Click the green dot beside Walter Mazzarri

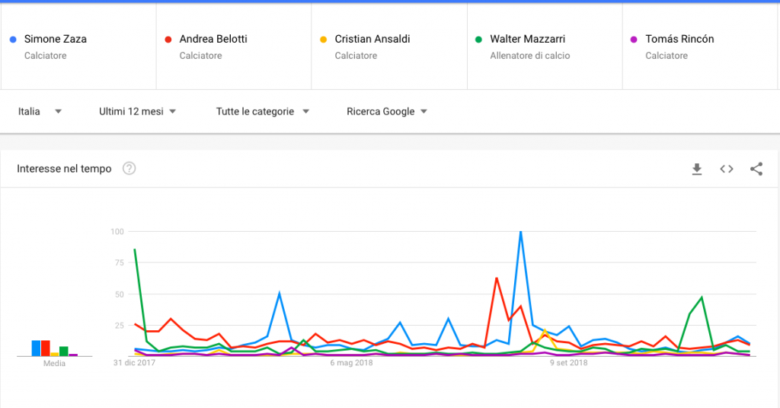click(478, 39)
